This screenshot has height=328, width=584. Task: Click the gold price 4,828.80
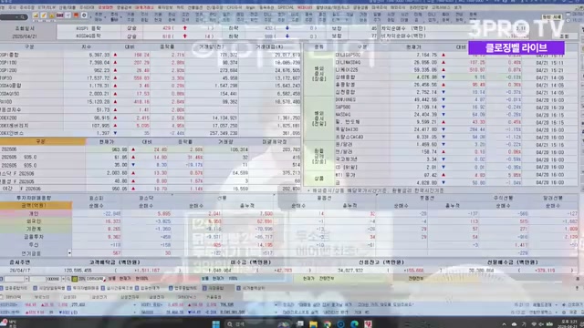(428, 182)
